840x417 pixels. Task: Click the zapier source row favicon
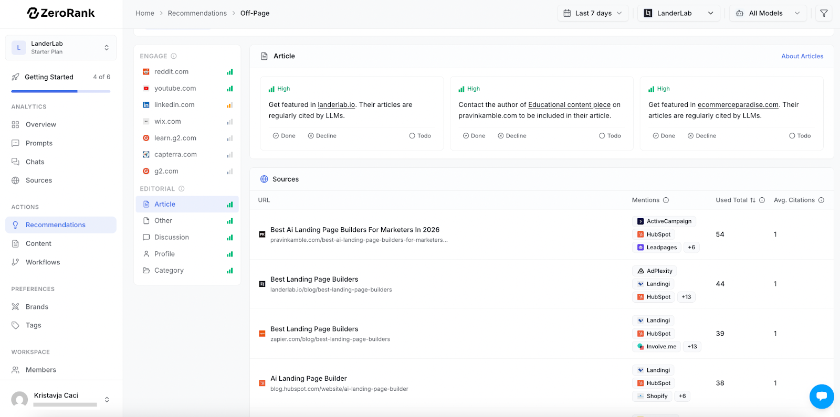[x=262, y=334]
